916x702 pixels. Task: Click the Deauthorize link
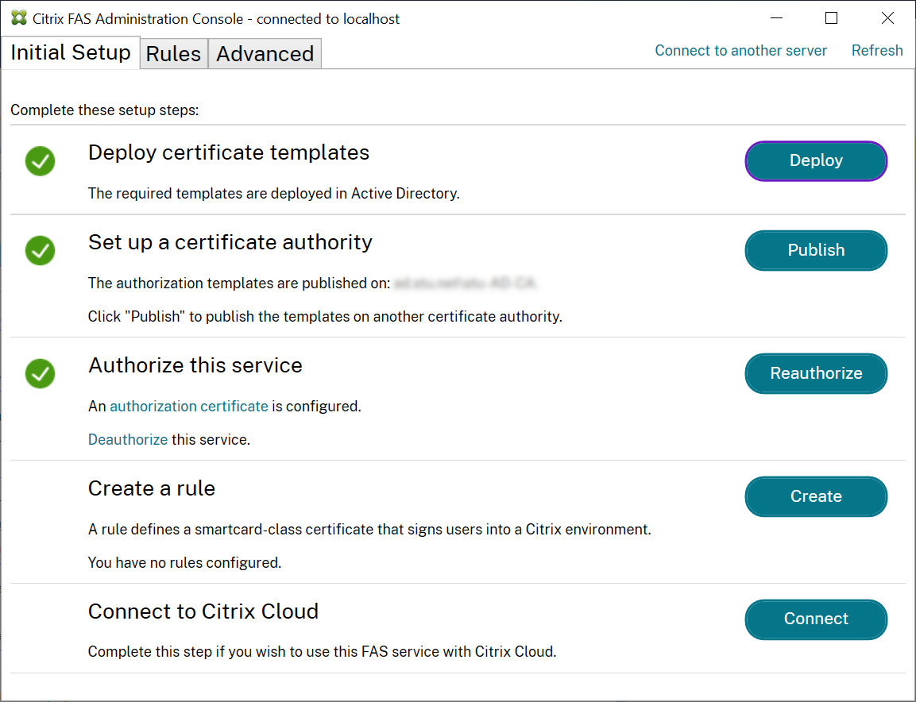tap(128, 440)
